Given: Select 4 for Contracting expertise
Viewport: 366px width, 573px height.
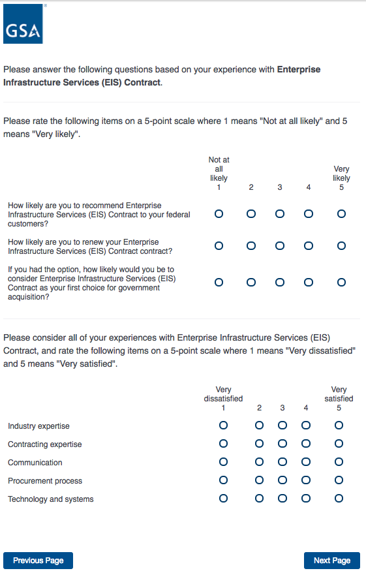Looking at the screenshot, I should coord(306,444).
